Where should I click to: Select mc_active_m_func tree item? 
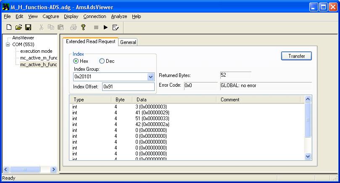(38, 58)
